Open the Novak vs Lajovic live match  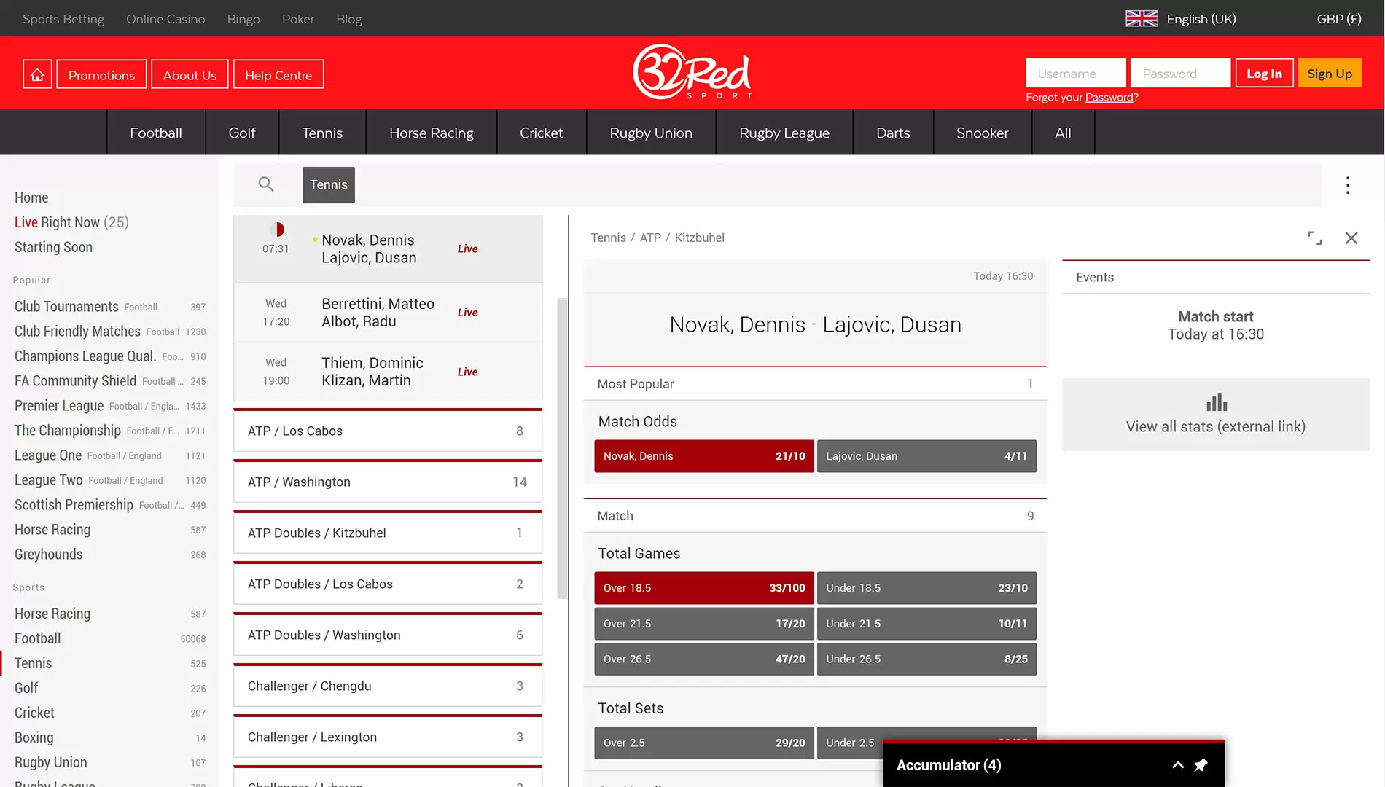pos(388,249)
